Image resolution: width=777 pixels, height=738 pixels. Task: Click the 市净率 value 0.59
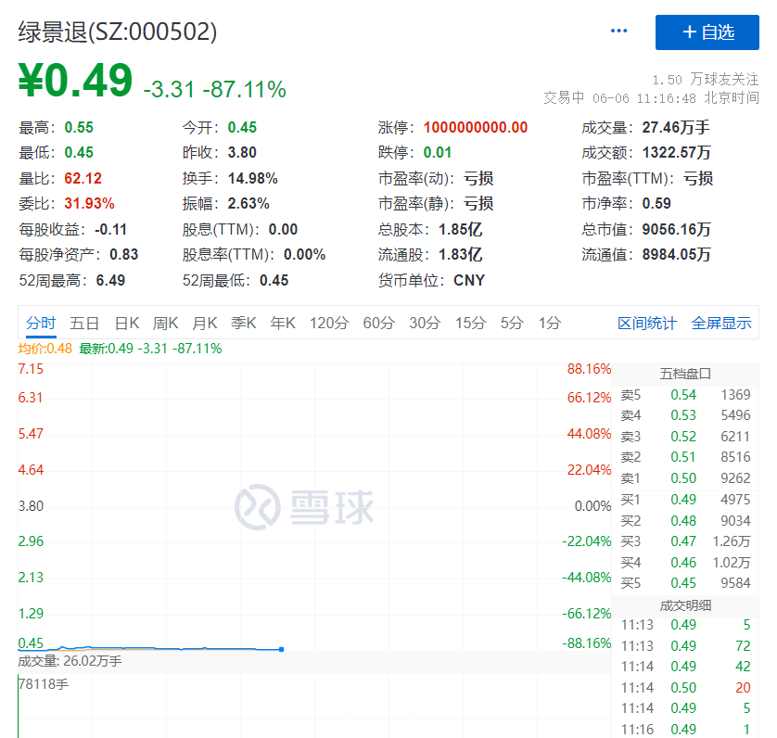click(656, 203)
